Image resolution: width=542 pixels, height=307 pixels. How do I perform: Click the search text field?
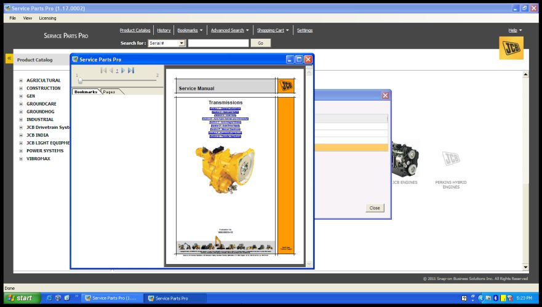pos(218,43)
